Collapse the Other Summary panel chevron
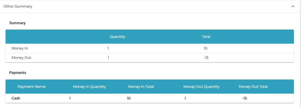 pos(293,6)
